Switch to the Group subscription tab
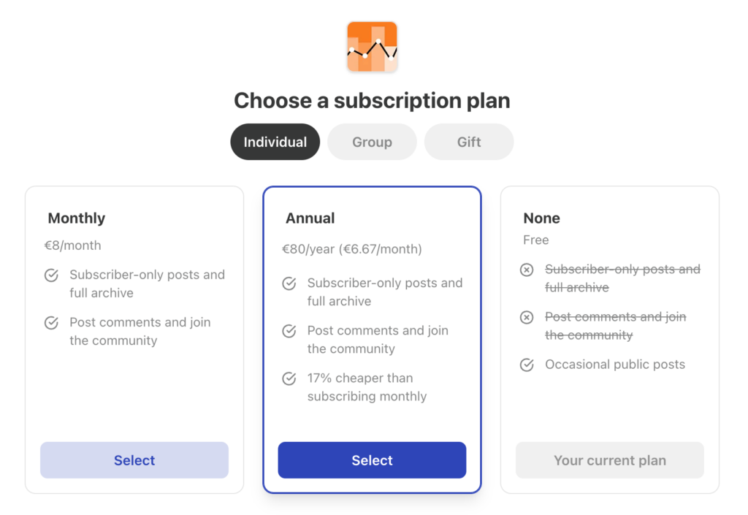Image resolution: width=748 pixels, height=515 pixels. coord(372,142)
